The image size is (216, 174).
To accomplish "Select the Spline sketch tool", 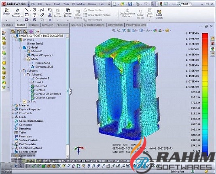I will [x=42, y=10].
